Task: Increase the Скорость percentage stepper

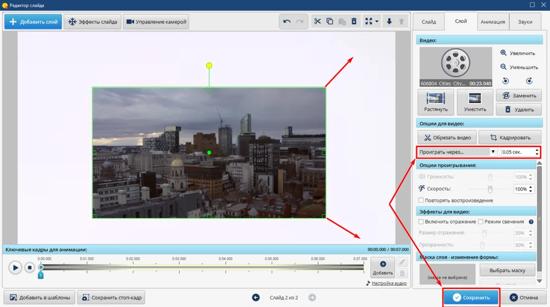Action: [x=531, y=187]
